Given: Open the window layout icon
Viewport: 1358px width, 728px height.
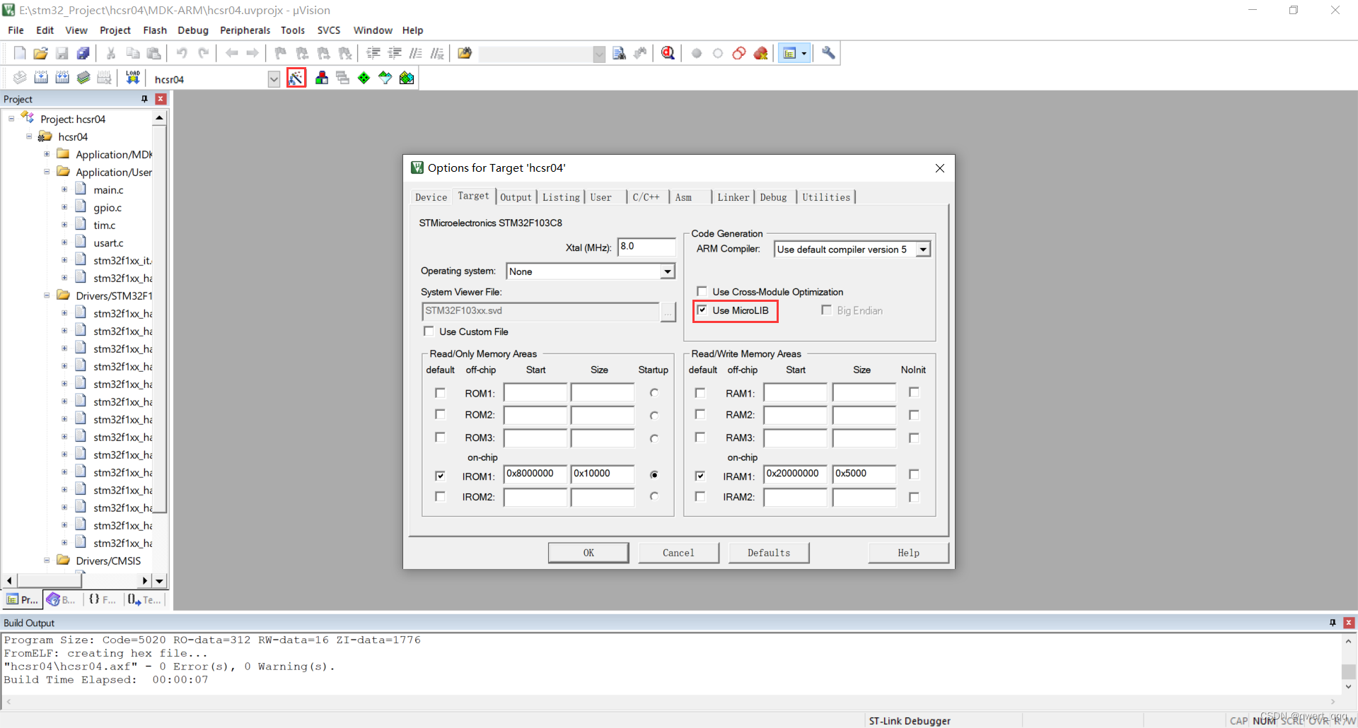Looking at the screenshot, I should [790, 53].
